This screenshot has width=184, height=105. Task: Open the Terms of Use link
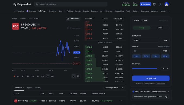[x=160, y=84]
